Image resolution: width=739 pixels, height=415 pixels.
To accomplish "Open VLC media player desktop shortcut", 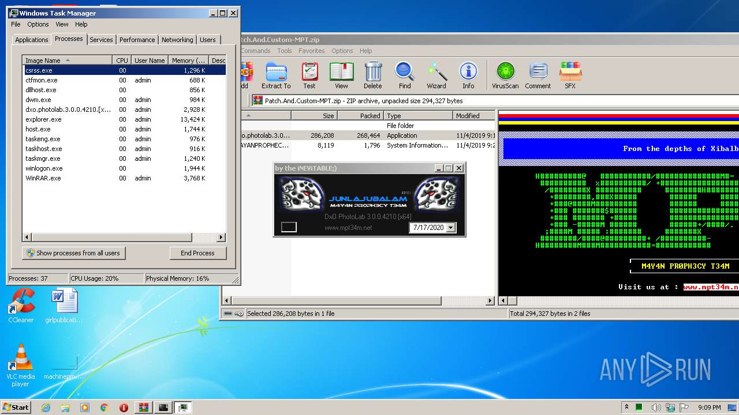I will coord(21,365).
